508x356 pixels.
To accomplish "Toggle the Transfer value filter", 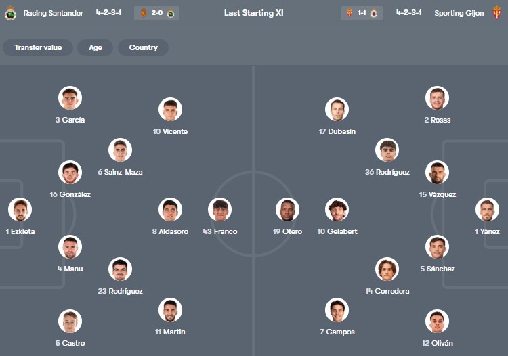I will 38,47.
